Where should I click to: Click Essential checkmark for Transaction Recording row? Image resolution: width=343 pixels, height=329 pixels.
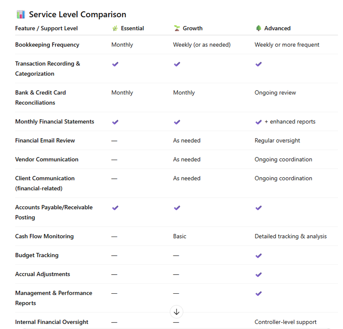click(115, 64)
